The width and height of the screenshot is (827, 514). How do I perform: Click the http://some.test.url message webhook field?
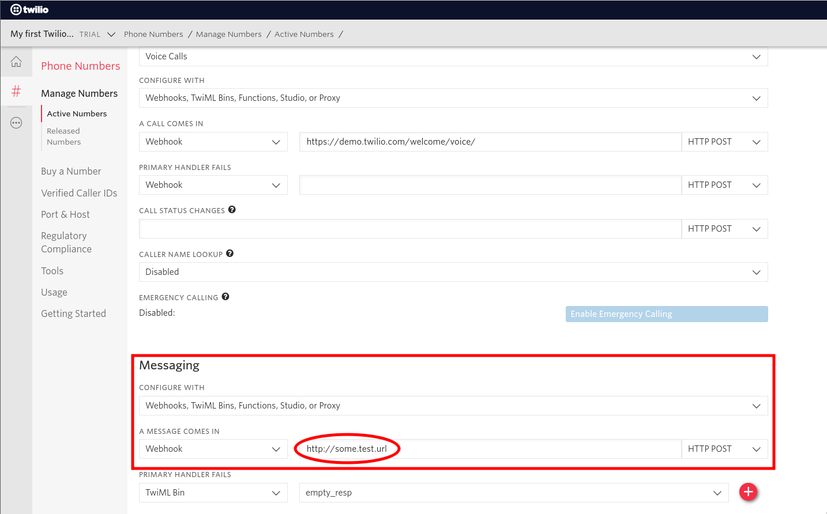coord(490,449)
